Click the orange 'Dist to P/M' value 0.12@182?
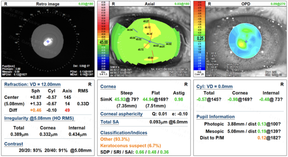Viewport: 288px width, 157px height. point(269,138)
